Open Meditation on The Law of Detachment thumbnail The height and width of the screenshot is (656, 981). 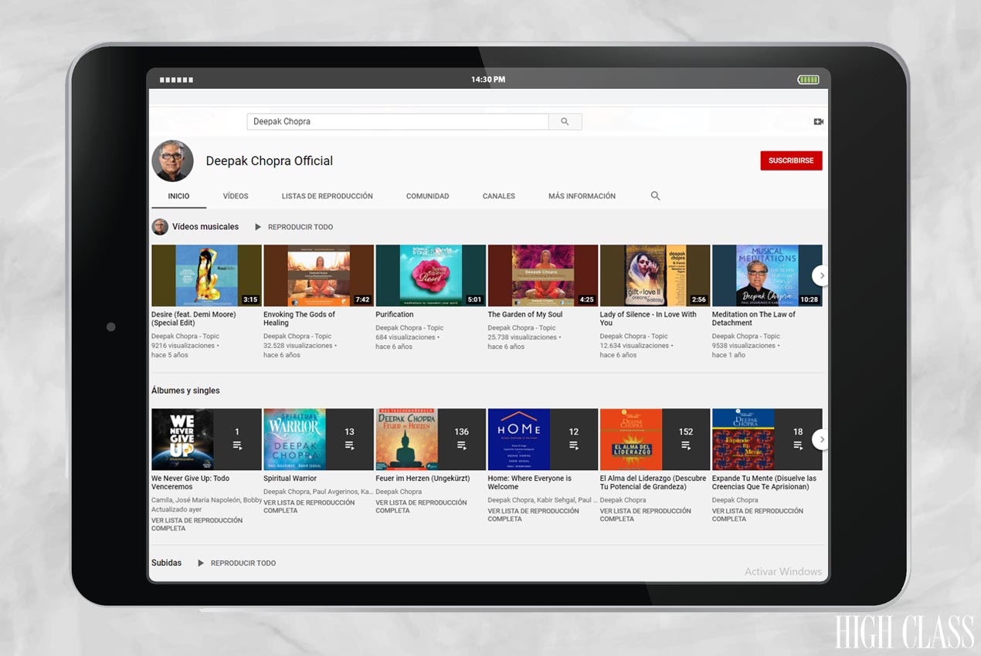pyautogui.click(x=767, y=276)
